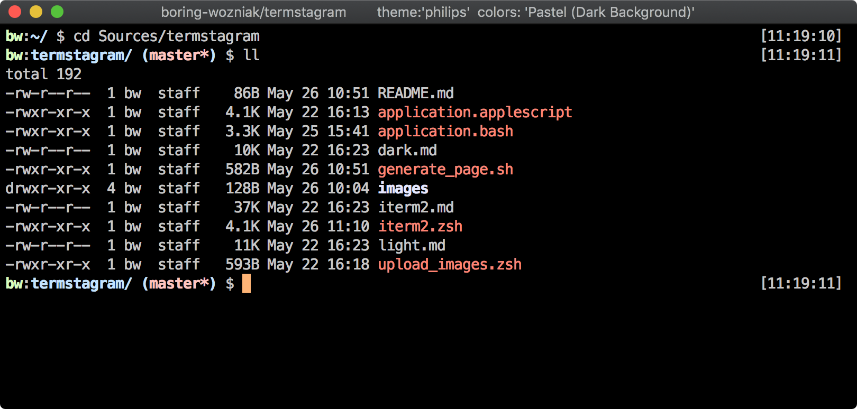Click the 16:13 modification time
This screenshot has height=409, width=857.
tap(348, 113)
